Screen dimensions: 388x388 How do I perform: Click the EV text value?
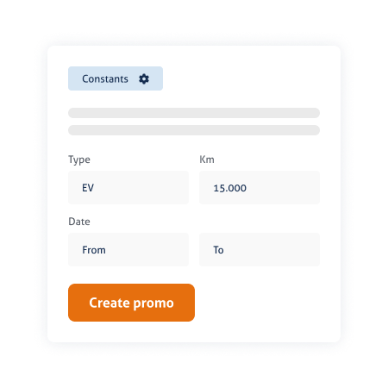pos(88,188)
